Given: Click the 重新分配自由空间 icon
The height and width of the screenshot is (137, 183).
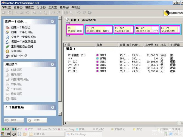Looking at the screenshot, I should (7, 46).
